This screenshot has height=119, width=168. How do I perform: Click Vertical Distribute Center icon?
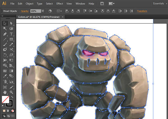pos(108,11)
